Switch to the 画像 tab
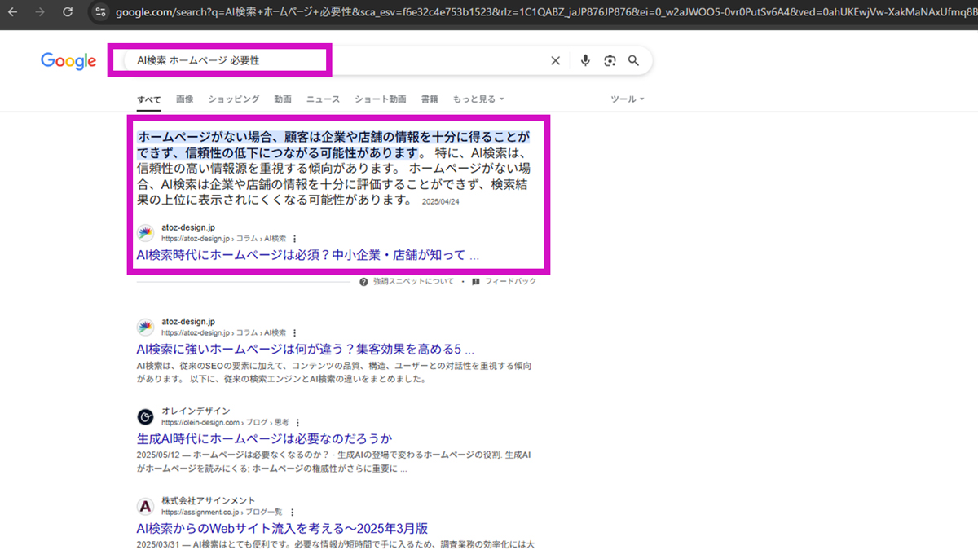Screen dimensions: 978x550 click(x=185, y=99)
